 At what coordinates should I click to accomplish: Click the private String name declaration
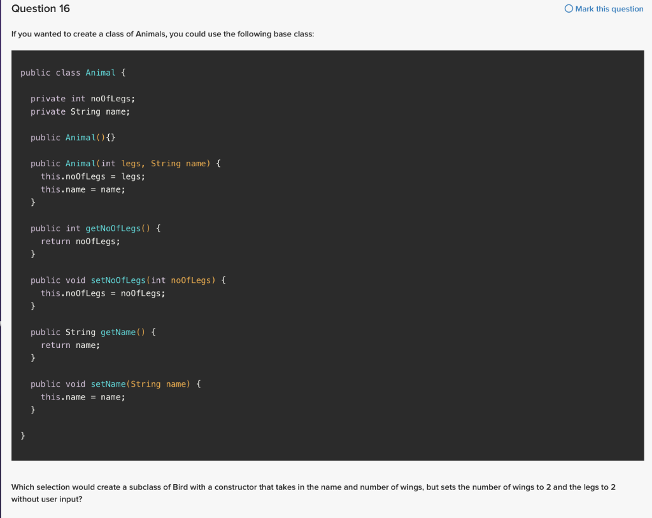click(80, 112)
